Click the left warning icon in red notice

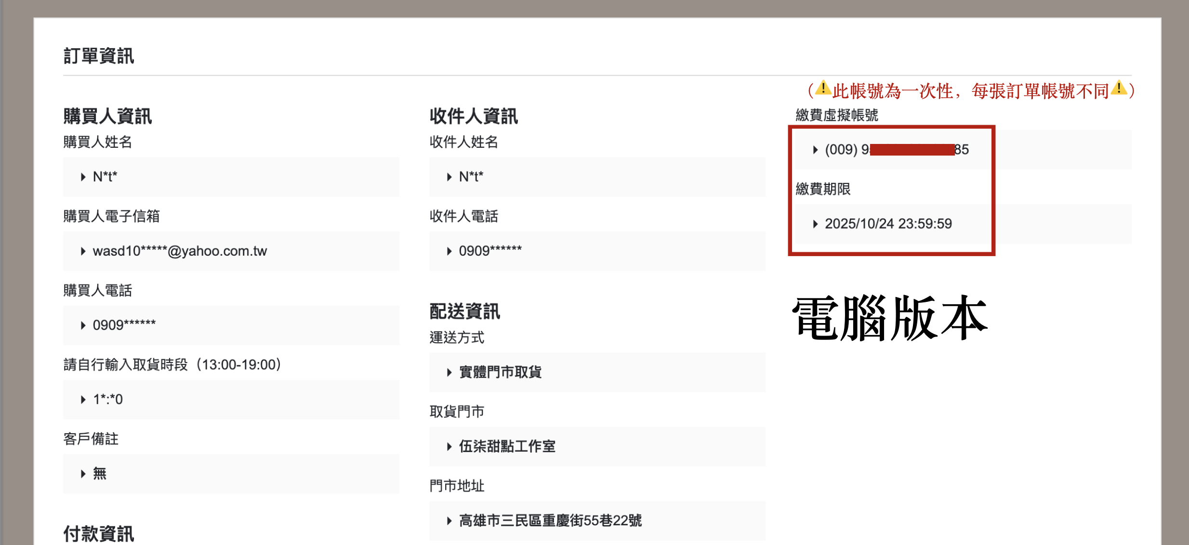pos(823,88)
